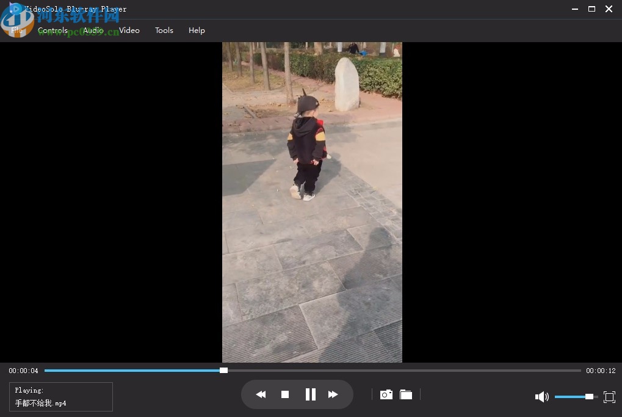Click the total duration 00:00:12
Screen dimensions: 622x417
click(601, 371)
